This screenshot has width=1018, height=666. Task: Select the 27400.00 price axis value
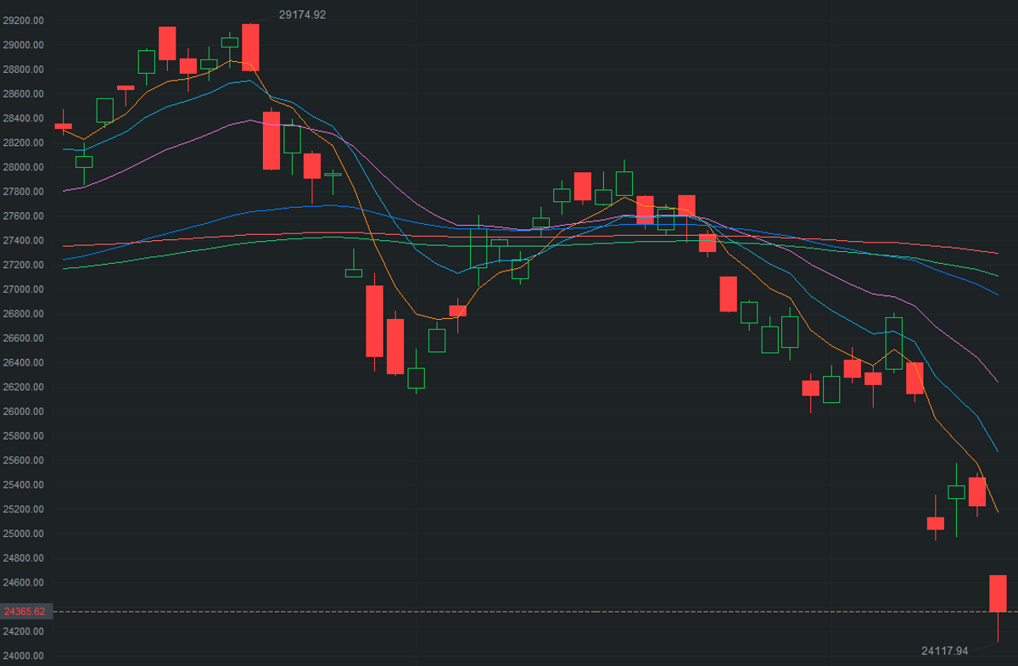24,241
